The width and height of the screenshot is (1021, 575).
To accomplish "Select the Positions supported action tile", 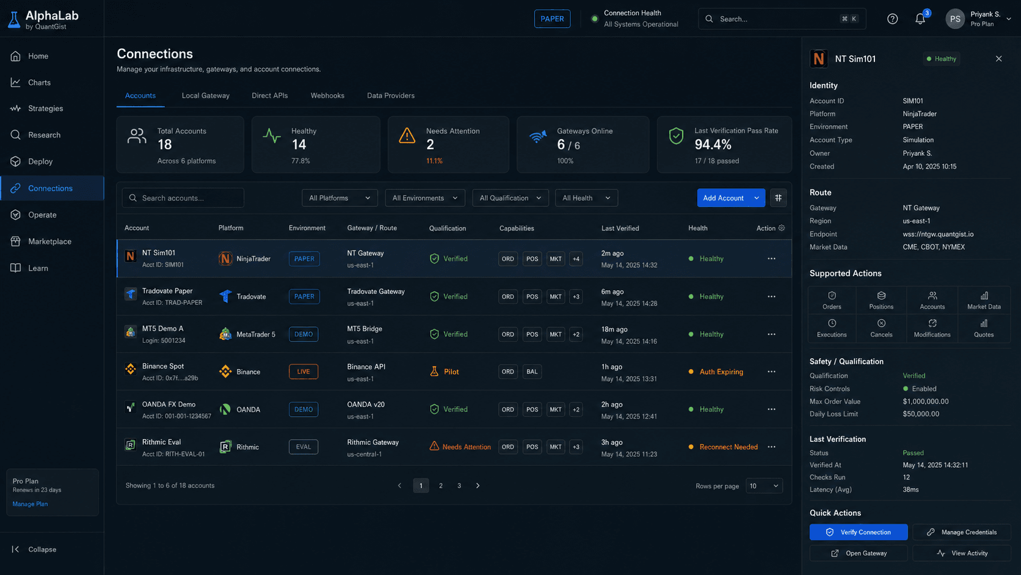I will pos(881,301).
